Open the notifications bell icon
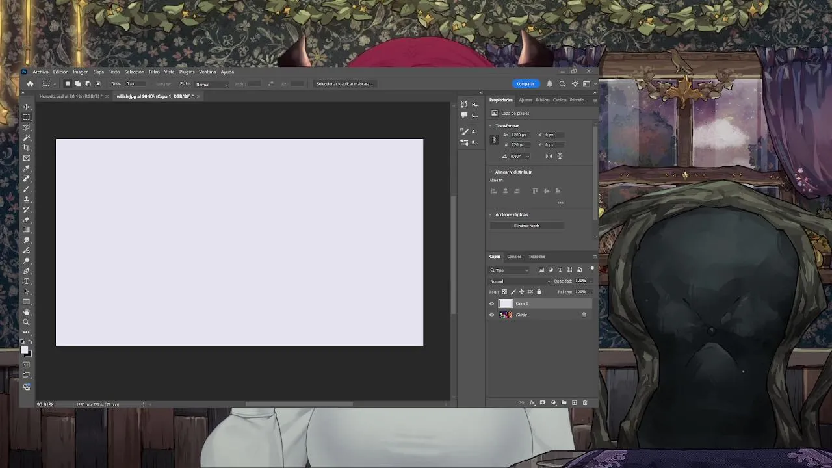Viewport: 832px width, 468px height. [x=549, y=84]
